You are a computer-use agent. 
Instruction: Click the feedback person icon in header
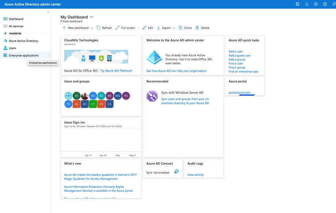pyautogui.click(x=334, y=4)
